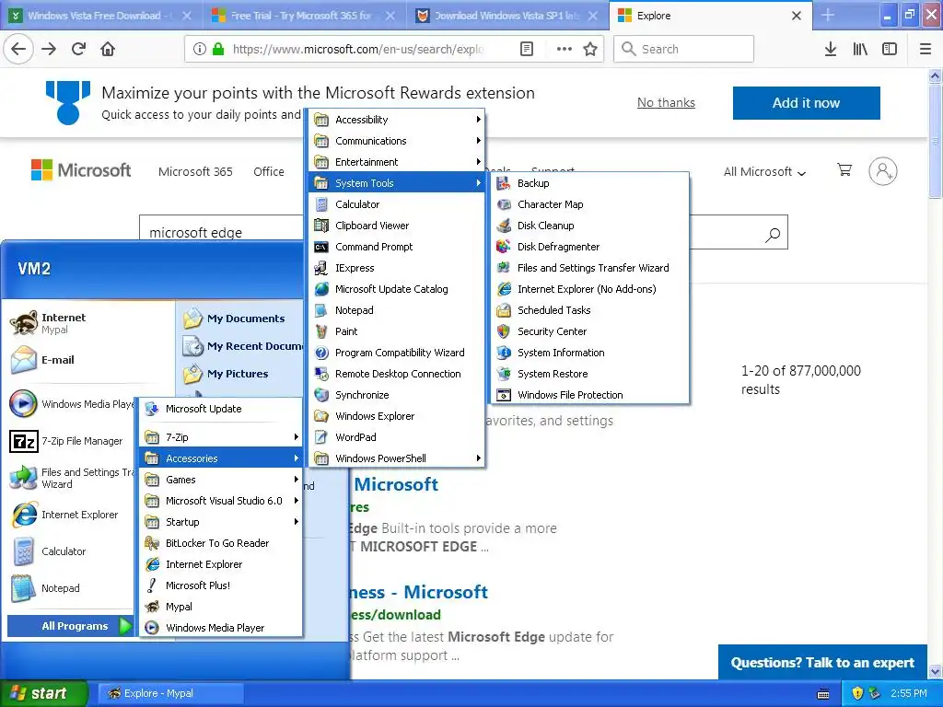Click Explore - Mypal taskbar button

point(170,693)
